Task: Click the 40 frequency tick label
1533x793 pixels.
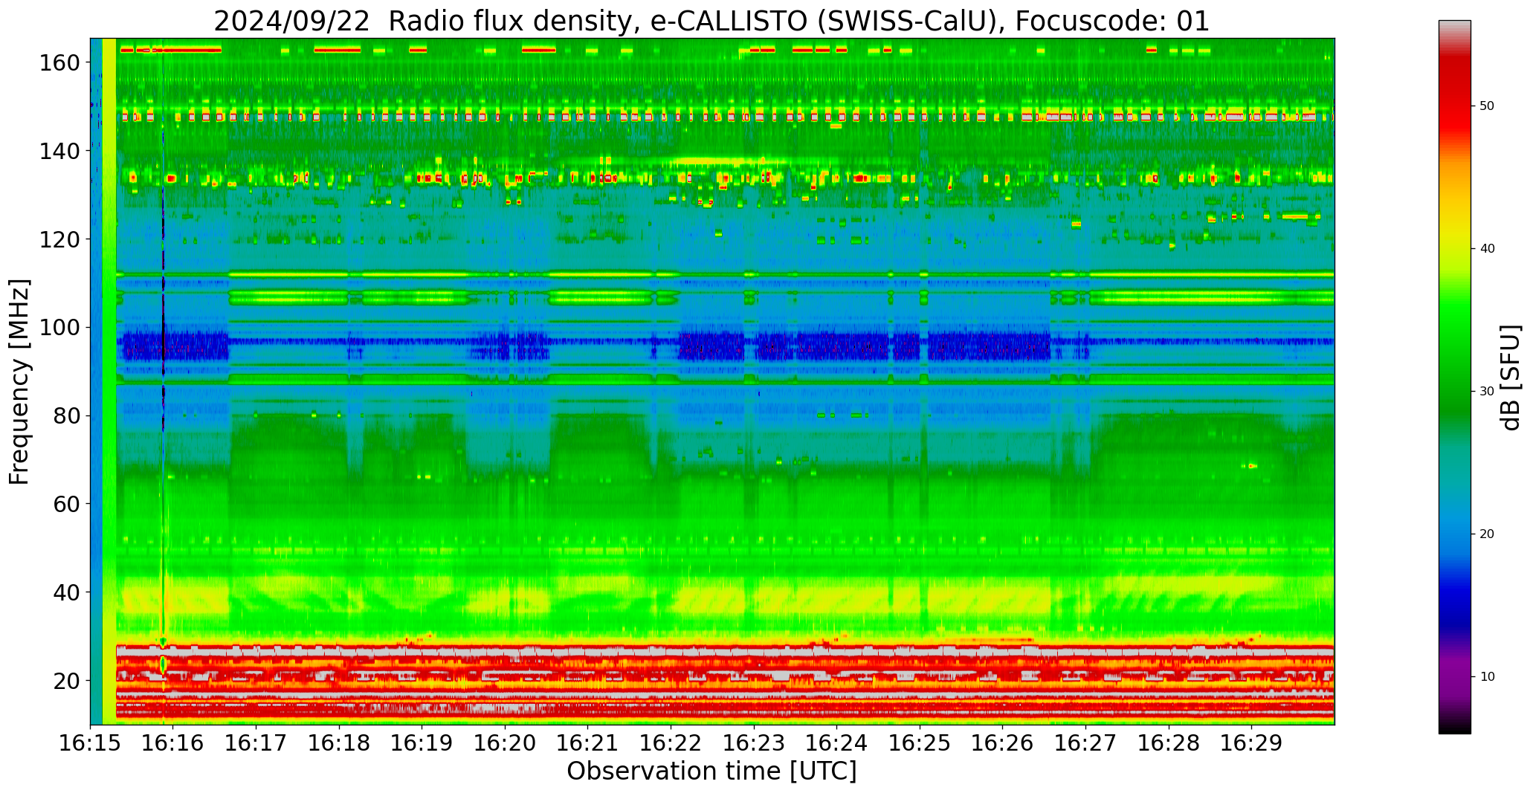Action: click(x=67, y=592)
